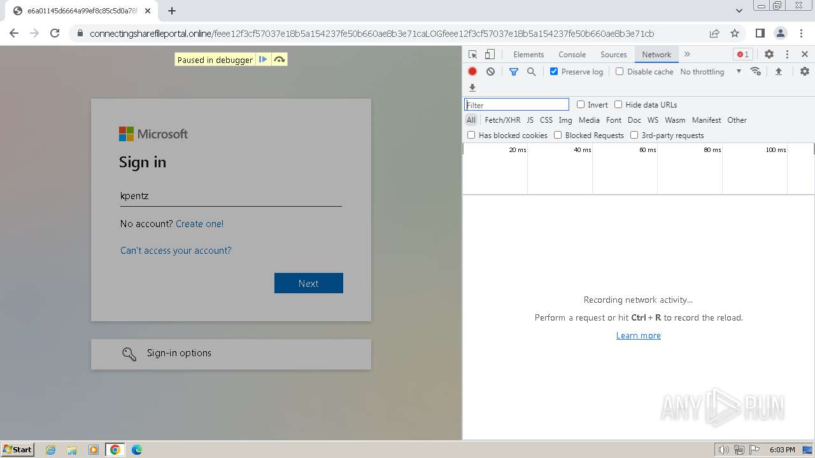Viewport: 815px width, 458px height.
Task: Share this page icon
Action: (714, 33)
